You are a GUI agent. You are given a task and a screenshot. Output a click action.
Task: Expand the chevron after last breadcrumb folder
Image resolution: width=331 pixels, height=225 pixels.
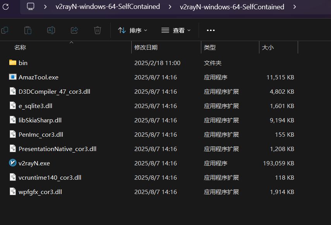(295, 7)
